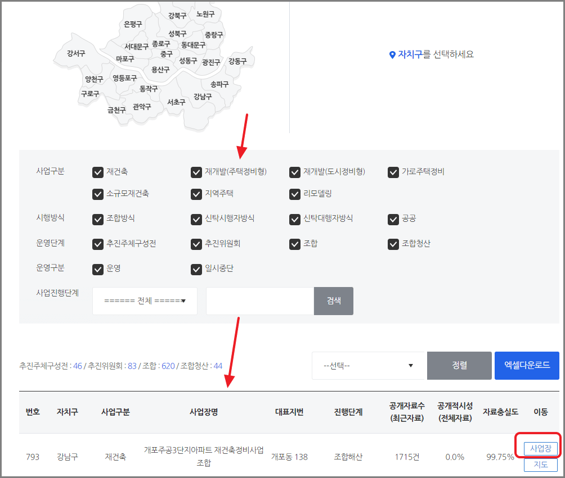The height and width of the screenshot is (478, 565).
Task: Click the 지도 button in the 이동 column
Action: (x=540, y=465)
